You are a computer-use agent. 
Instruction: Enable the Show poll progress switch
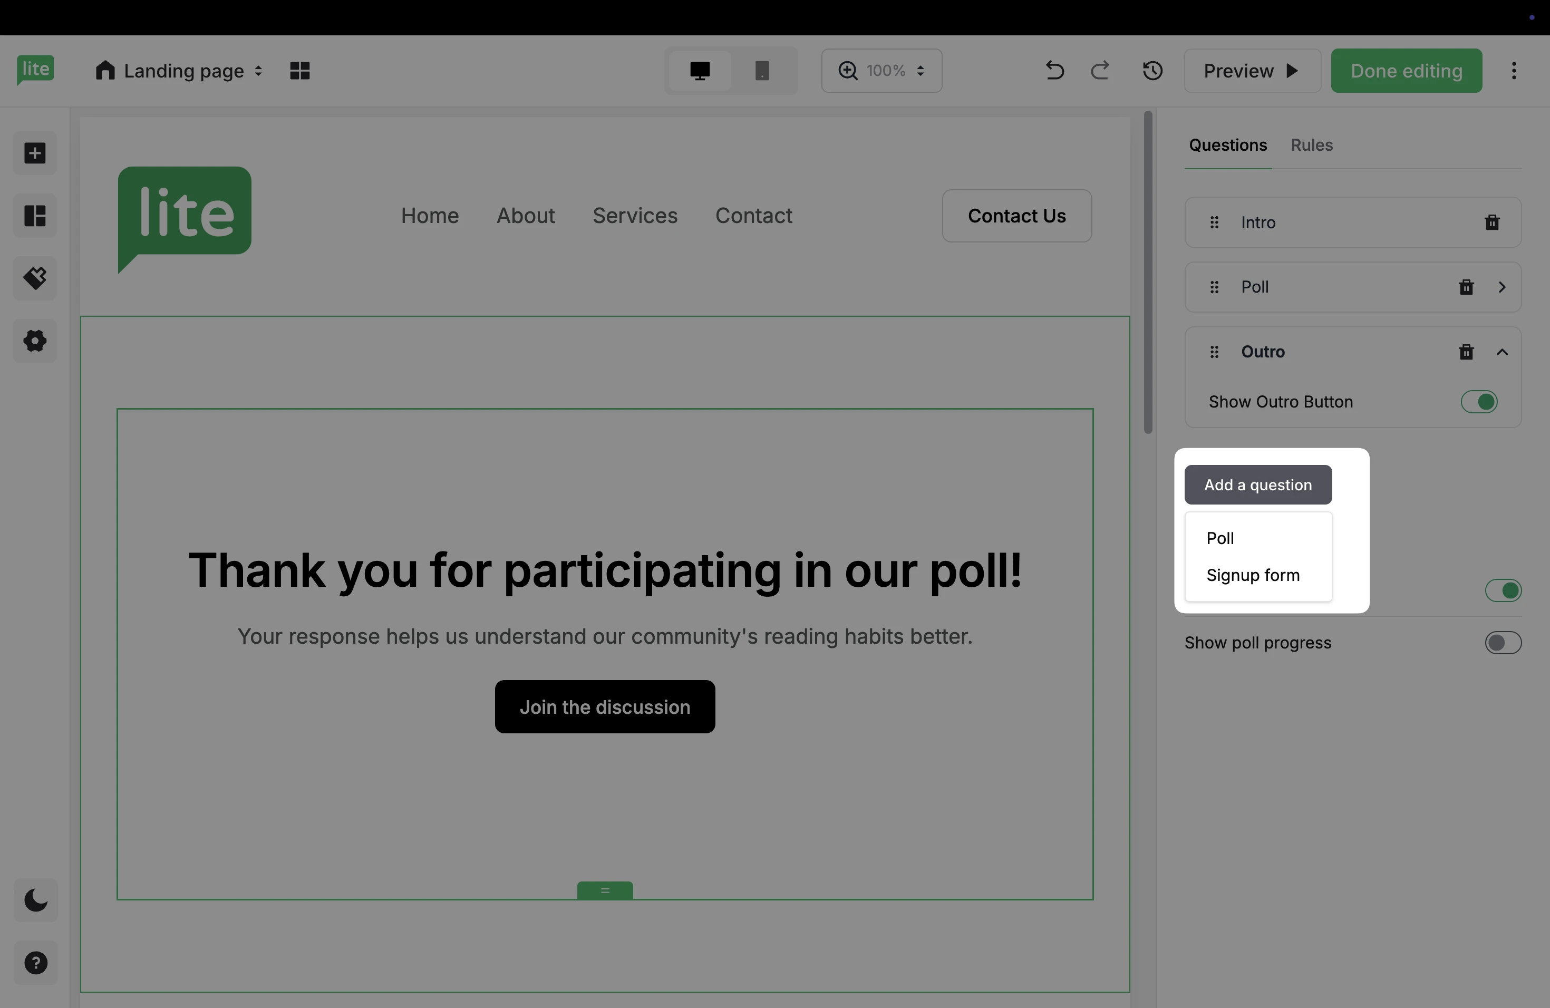pos(1503,643)
